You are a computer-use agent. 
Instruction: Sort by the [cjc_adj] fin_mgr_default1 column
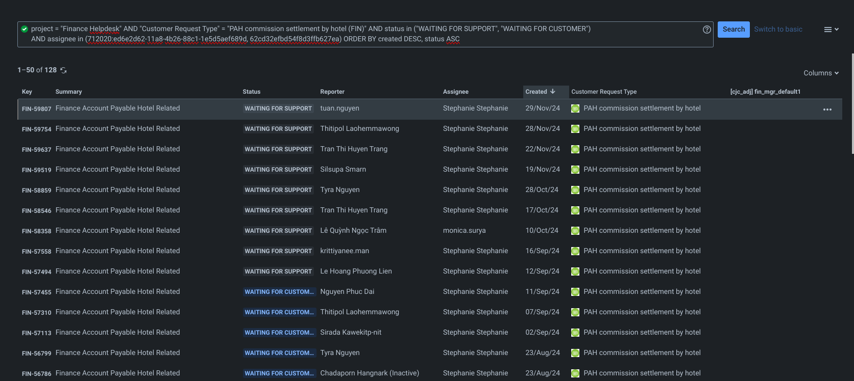(x=765, y=92)
